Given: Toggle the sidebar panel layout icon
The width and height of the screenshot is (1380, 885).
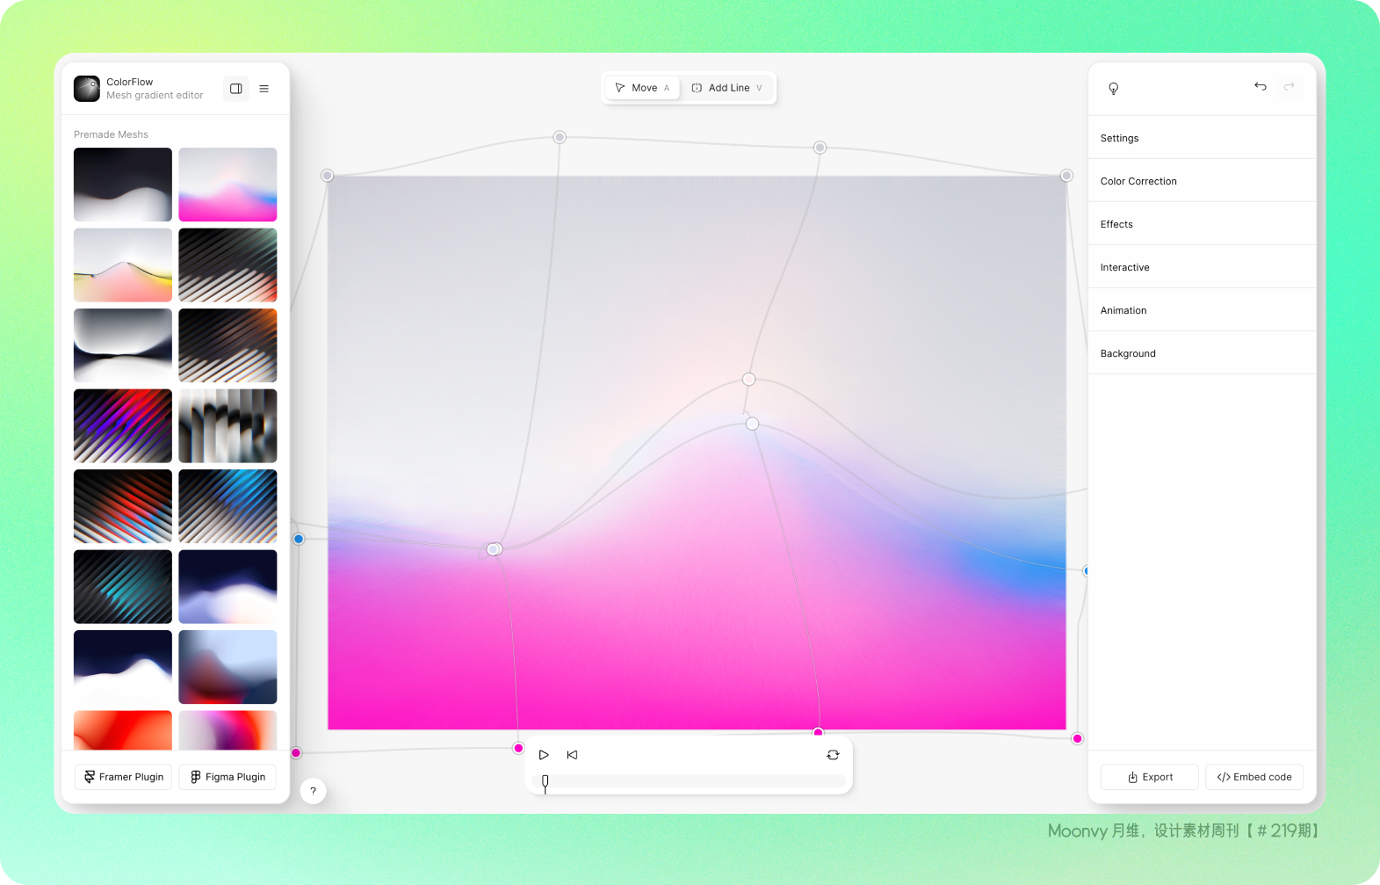Looking at the screenshot, I should [x=236, y=89].
